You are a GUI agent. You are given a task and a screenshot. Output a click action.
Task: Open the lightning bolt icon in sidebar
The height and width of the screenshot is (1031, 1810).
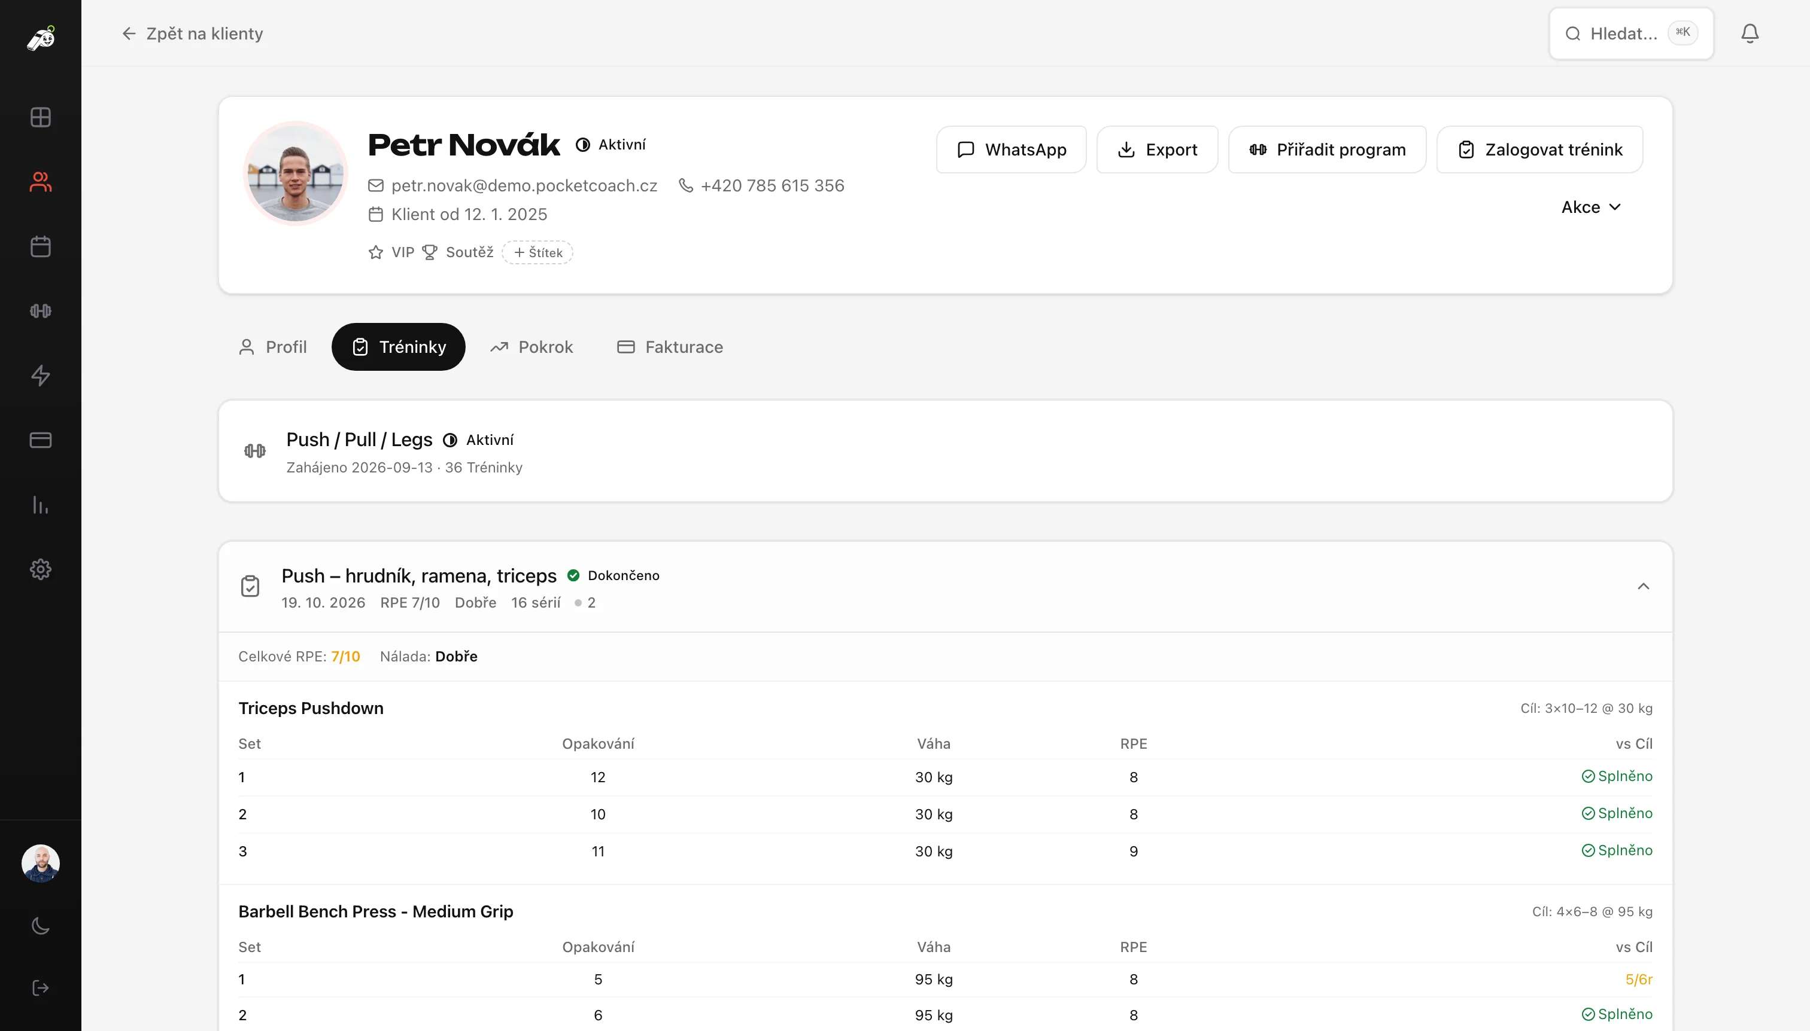[x=40, y=376]
